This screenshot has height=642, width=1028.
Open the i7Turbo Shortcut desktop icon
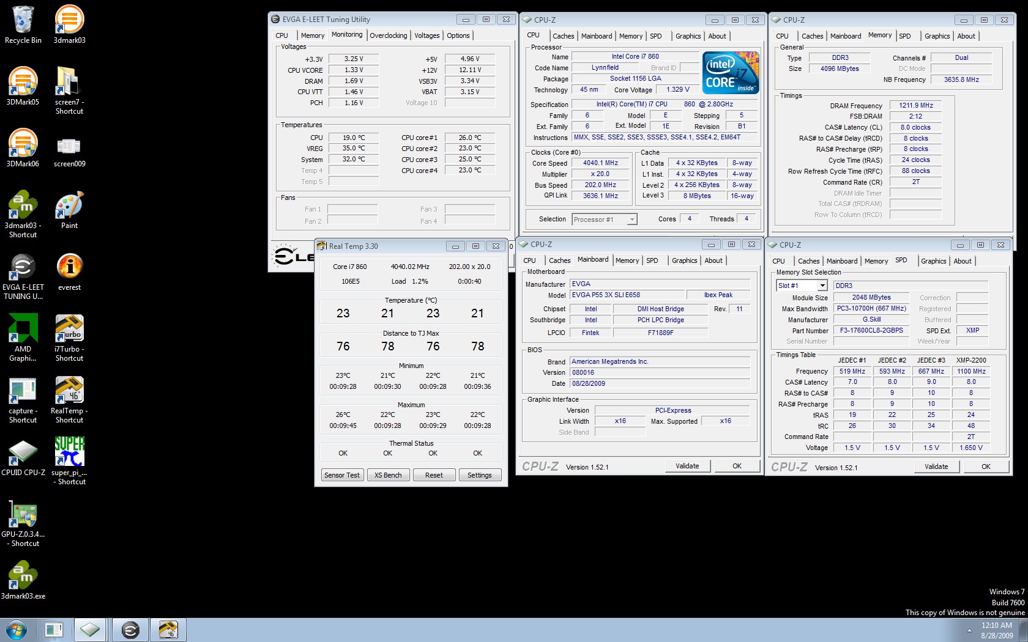tap(69, 338)
